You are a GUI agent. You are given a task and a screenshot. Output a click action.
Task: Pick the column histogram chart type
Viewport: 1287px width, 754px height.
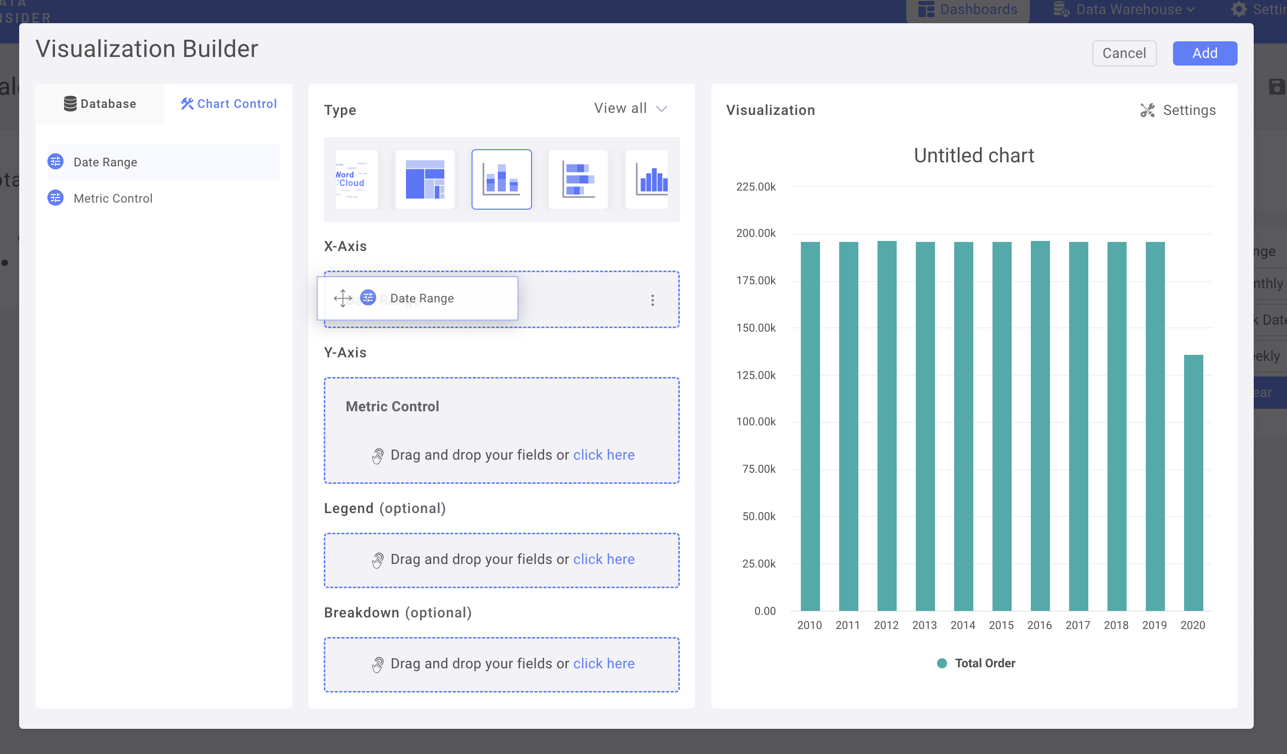point(649,179)
